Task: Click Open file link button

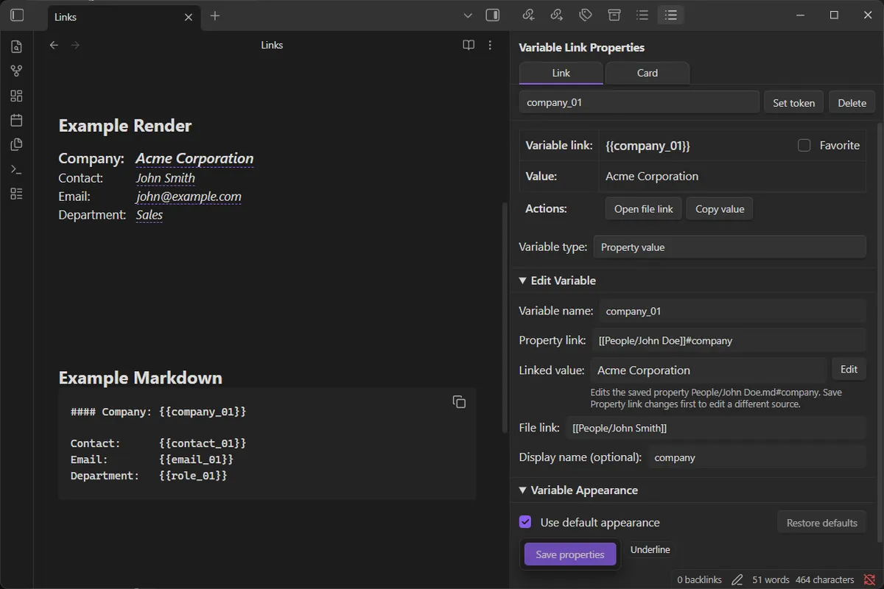Action: (644, 209)
